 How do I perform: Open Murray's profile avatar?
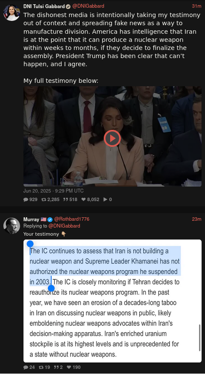coord(12,226)
